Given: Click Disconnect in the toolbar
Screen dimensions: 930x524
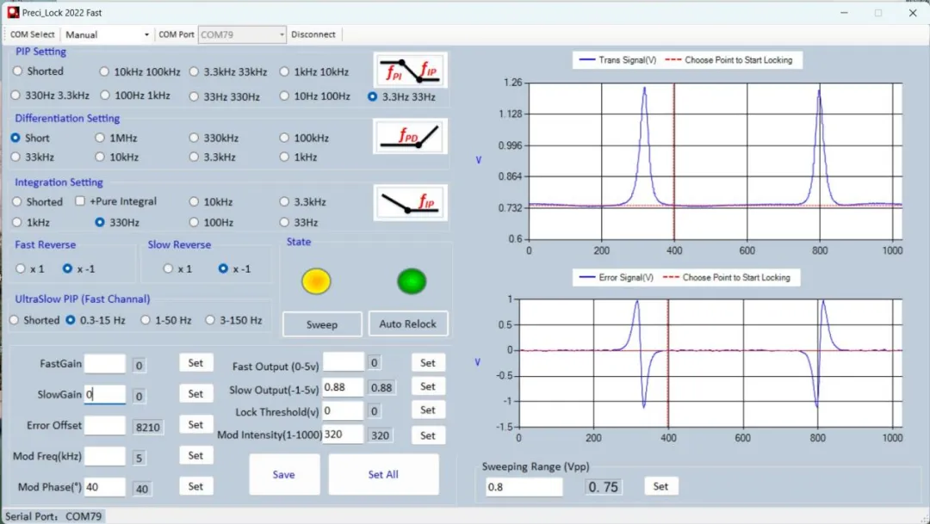Looking at the screenshot, I should coord(313,34).
